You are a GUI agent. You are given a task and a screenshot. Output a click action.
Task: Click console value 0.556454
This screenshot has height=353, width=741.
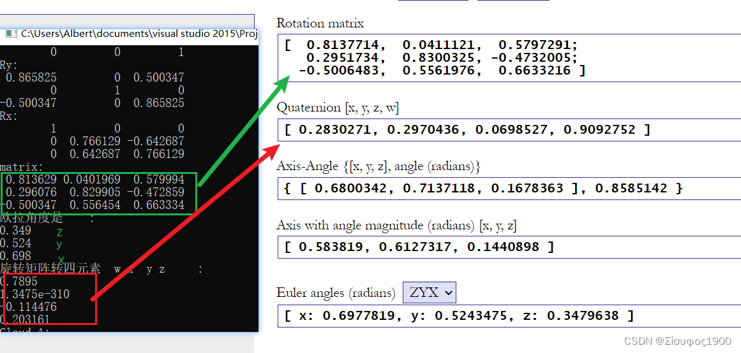coord(95,205)
